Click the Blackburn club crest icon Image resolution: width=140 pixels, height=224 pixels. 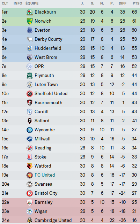30,12
